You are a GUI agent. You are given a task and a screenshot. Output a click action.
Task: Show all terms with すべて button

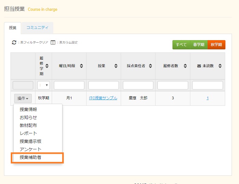click(181, 45)
